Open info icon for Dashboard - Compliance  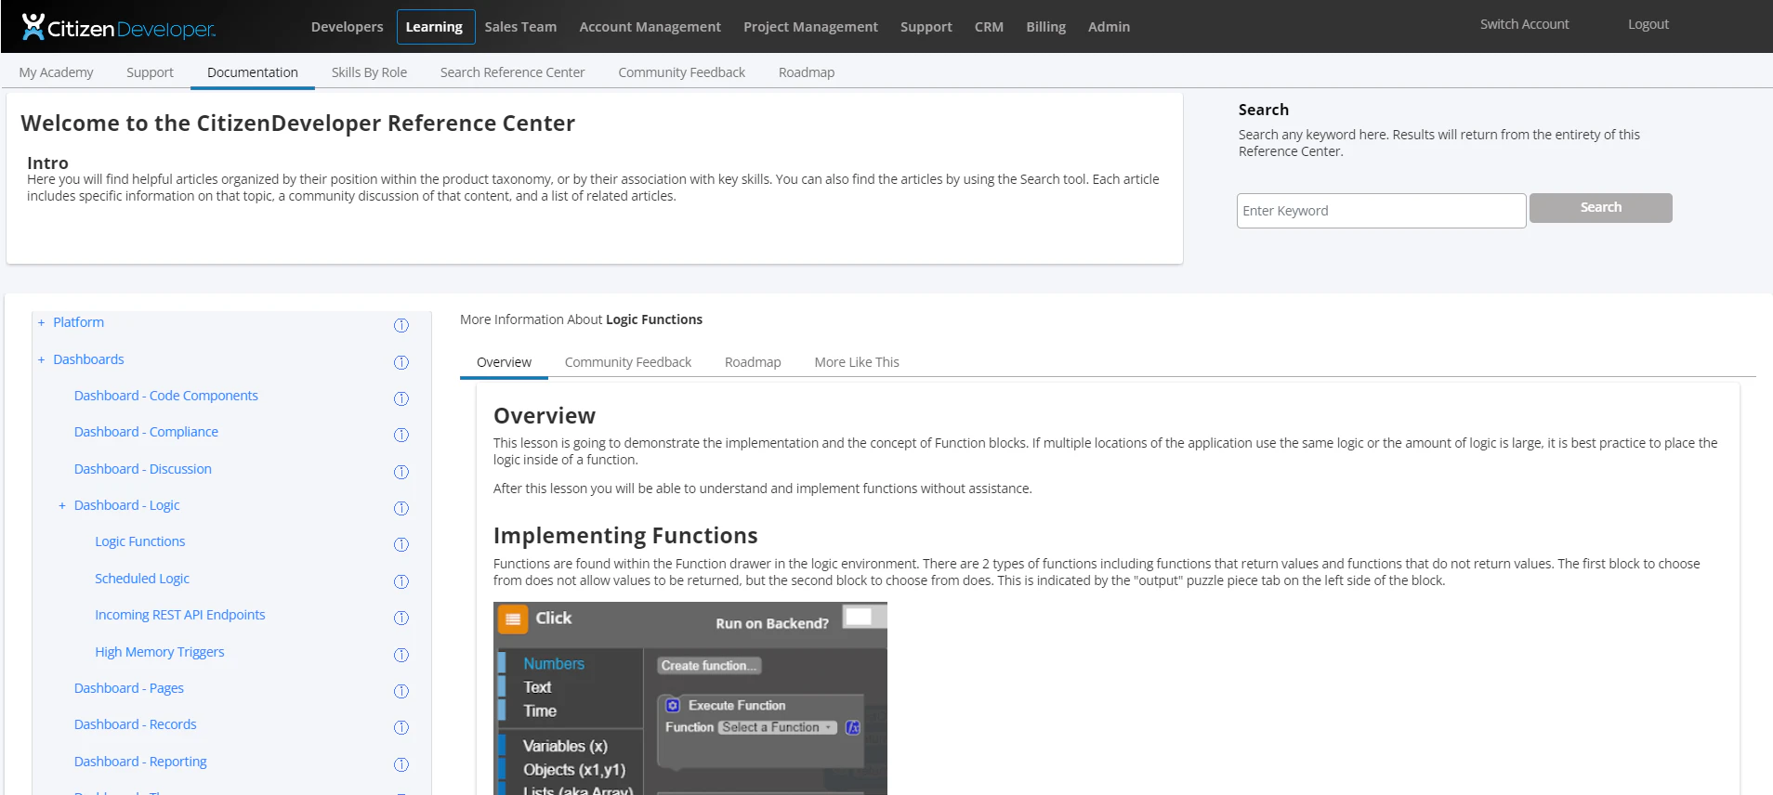401,435
